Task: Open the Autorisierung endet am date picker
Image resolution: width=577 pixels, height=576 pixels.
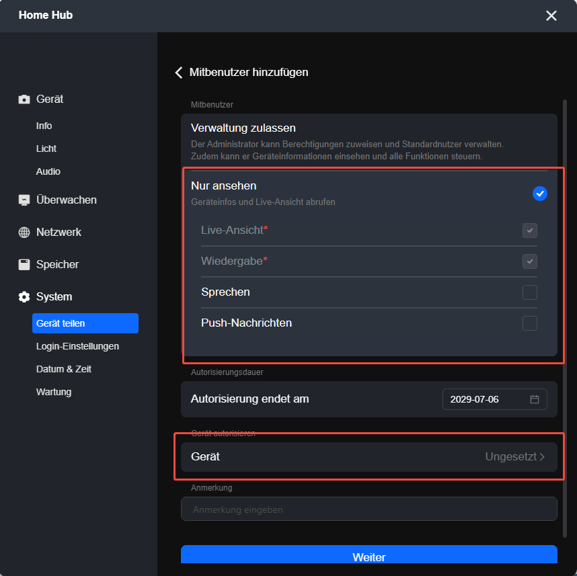Action: (494, 399)
